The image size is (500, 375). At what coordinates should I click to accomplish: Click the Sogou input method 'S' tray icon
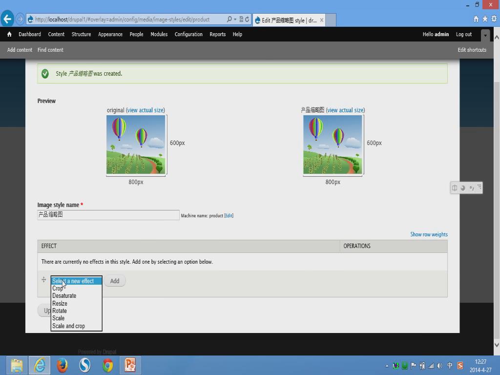pyautogui.click(x=460, y=365)
